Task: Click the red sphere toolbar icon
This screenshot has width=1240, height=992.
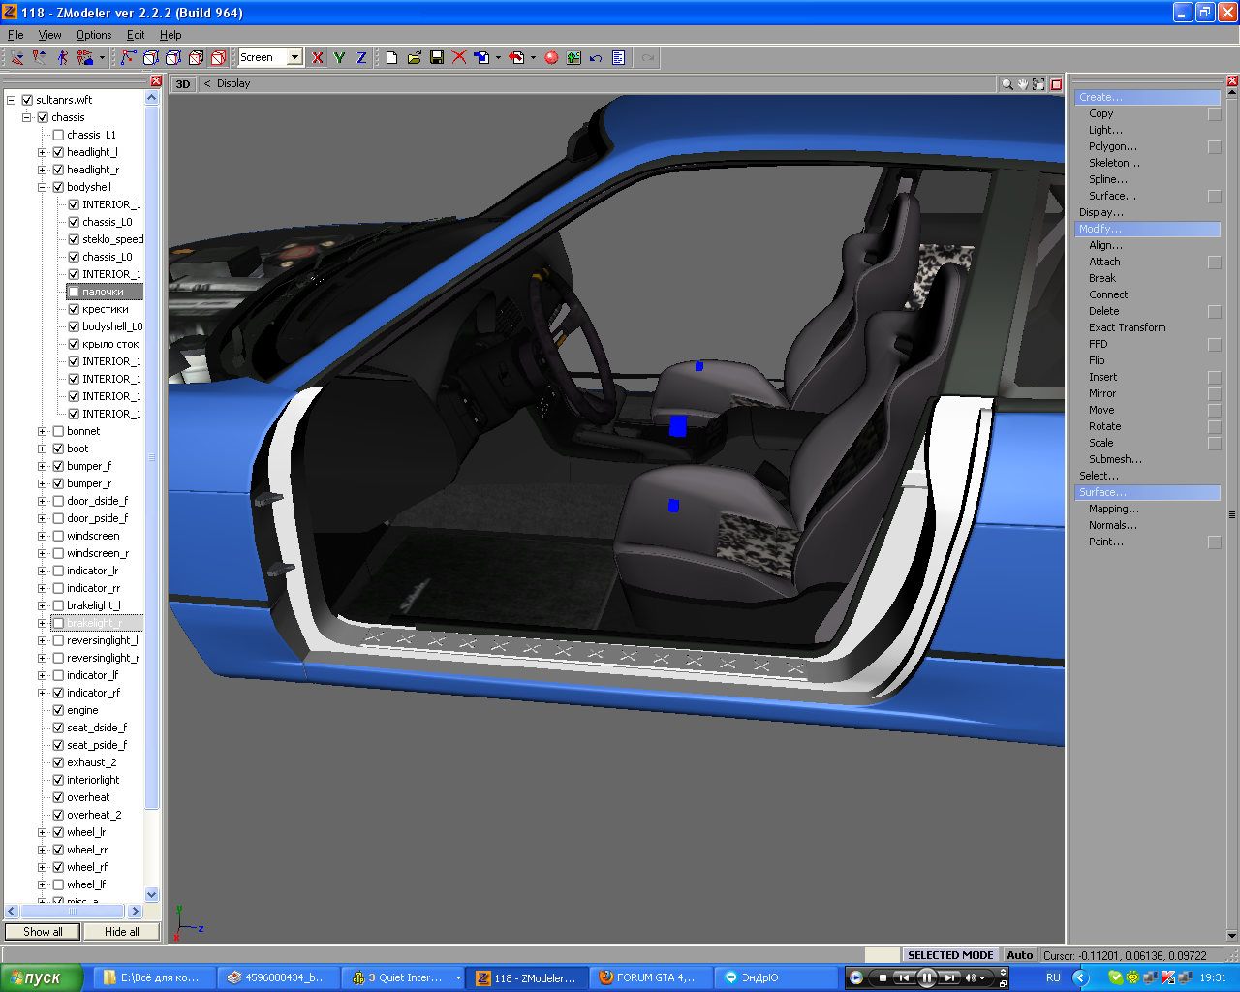Action: pyautogui.click(x=551, y=58)
